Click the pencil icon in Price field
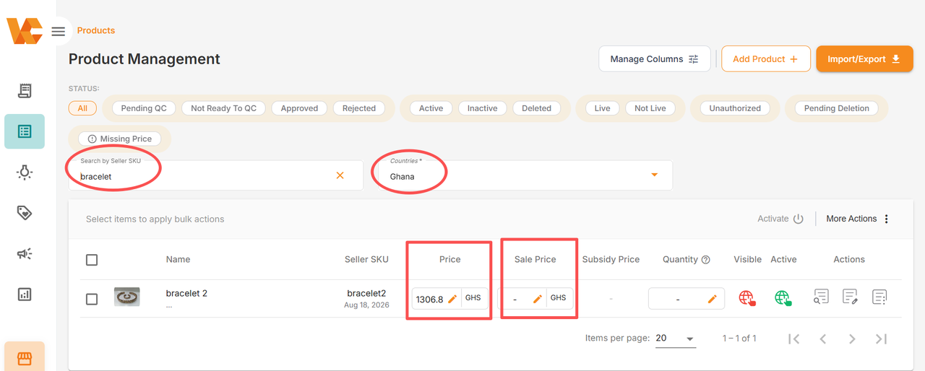Viewport: 925px width, 371px height. 452,299
